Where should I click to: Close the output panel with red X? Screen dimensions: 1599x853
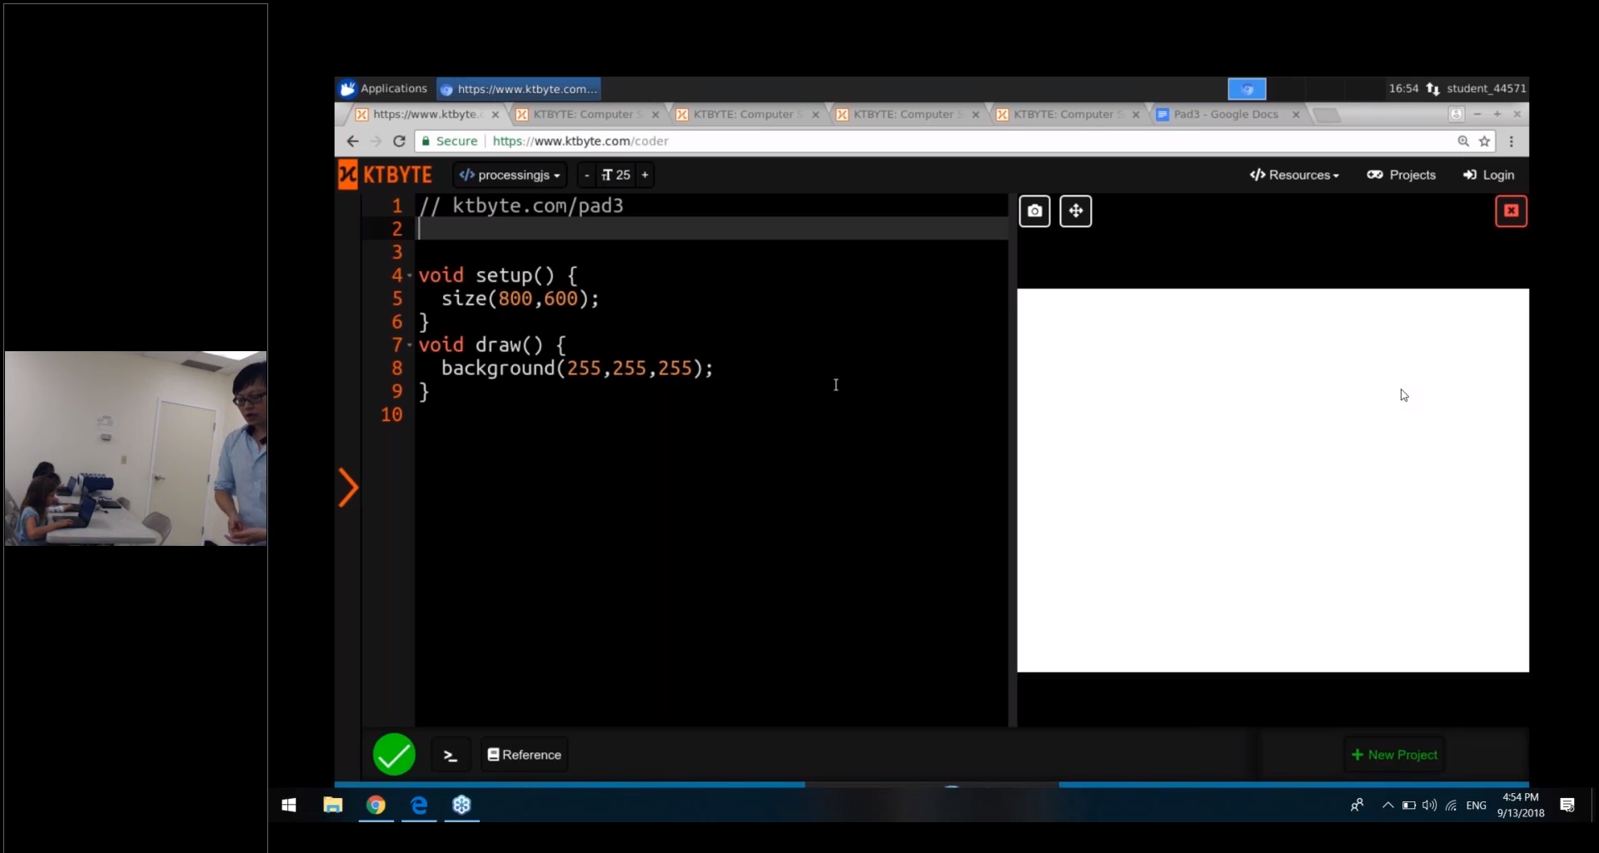[x=1511, y=211]
